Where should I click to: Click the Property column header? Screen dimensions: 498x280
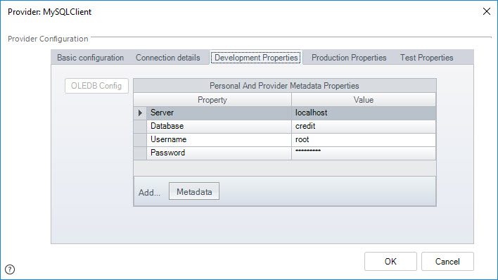(212, 100)
